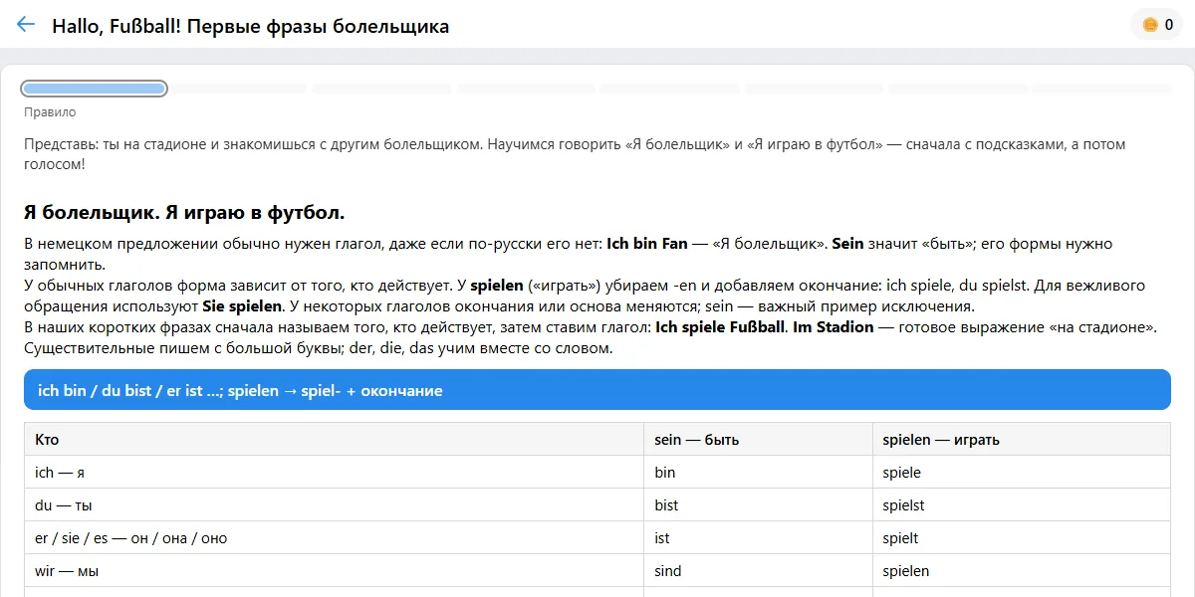Click the 'du — ты' table cell
The width and height of the screenshot is (1195, 597).
tap(334, 505)
